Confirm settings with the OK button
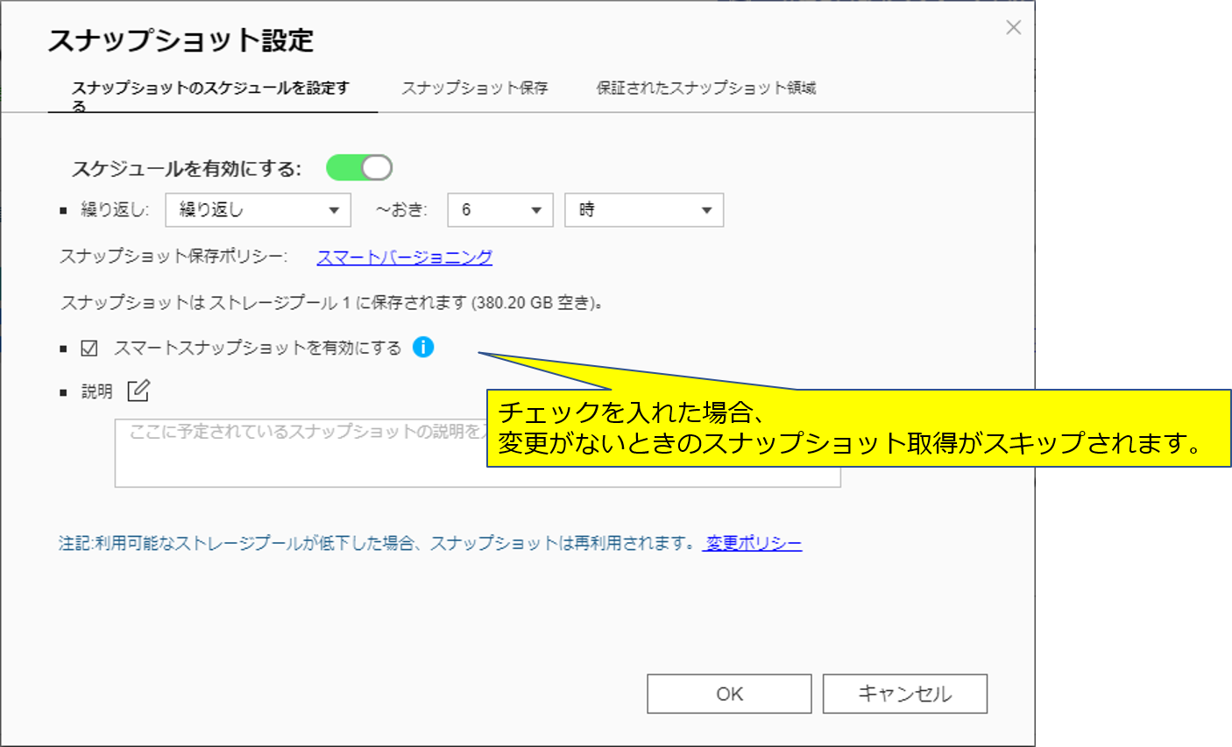The height and width of the screenshot is (747, 1232). [729, 694]
